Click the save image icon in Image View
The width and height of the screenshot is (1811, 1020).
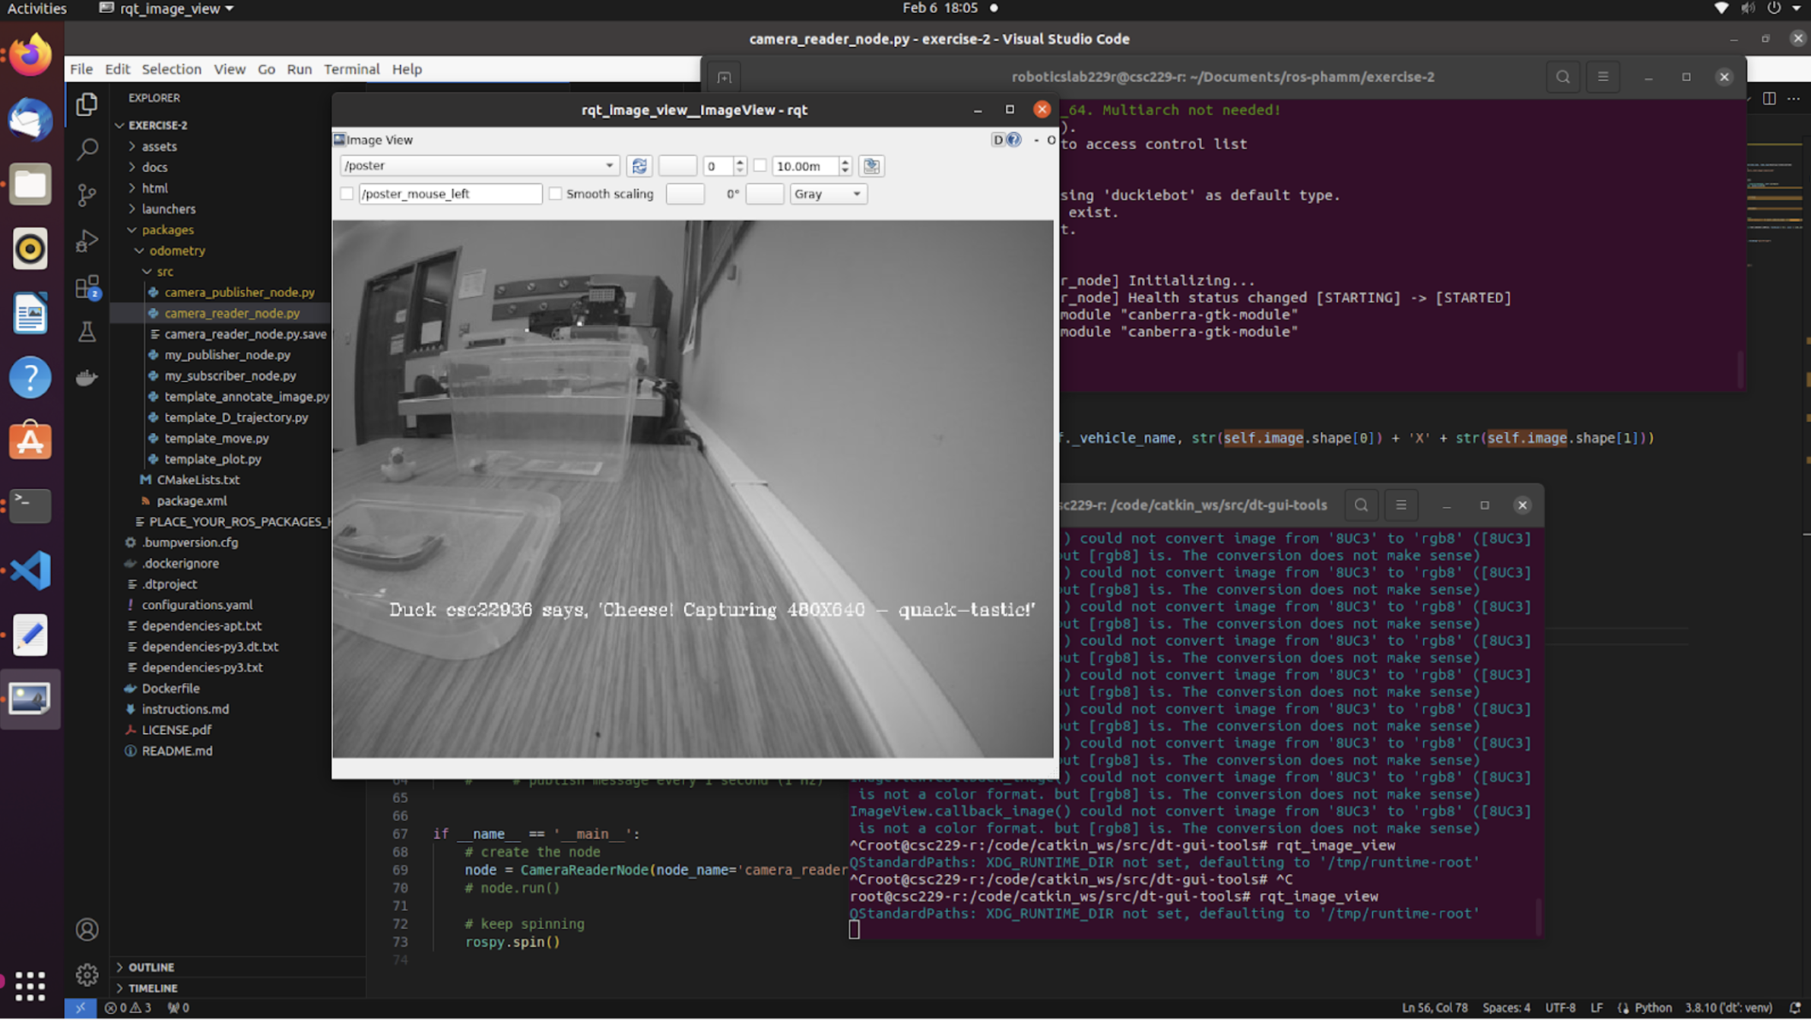point(871,166)
